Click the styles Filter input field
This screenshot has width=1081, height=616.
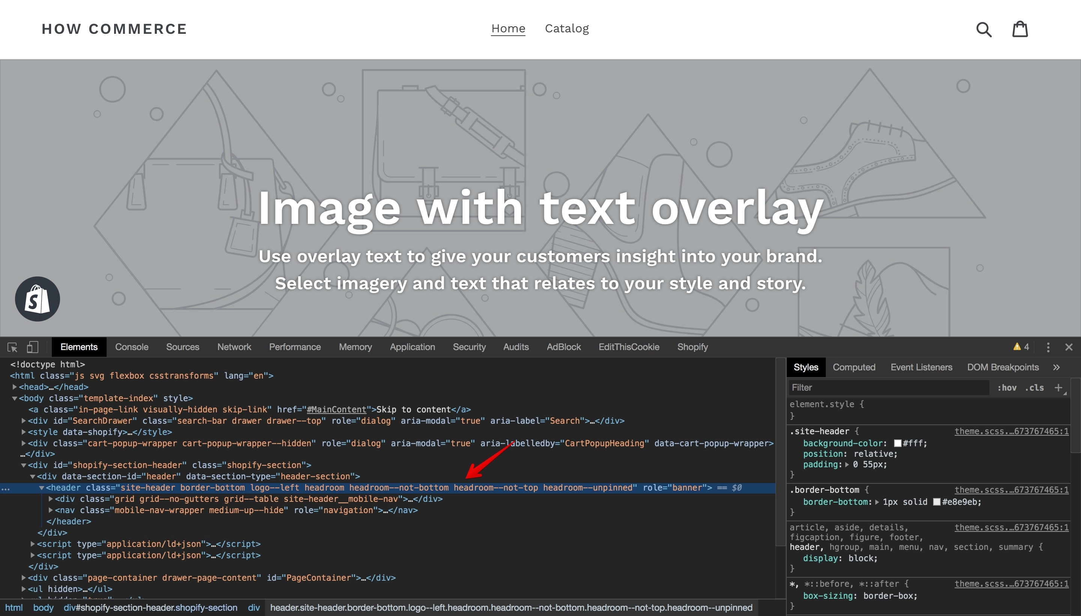[x=889, y=388]
